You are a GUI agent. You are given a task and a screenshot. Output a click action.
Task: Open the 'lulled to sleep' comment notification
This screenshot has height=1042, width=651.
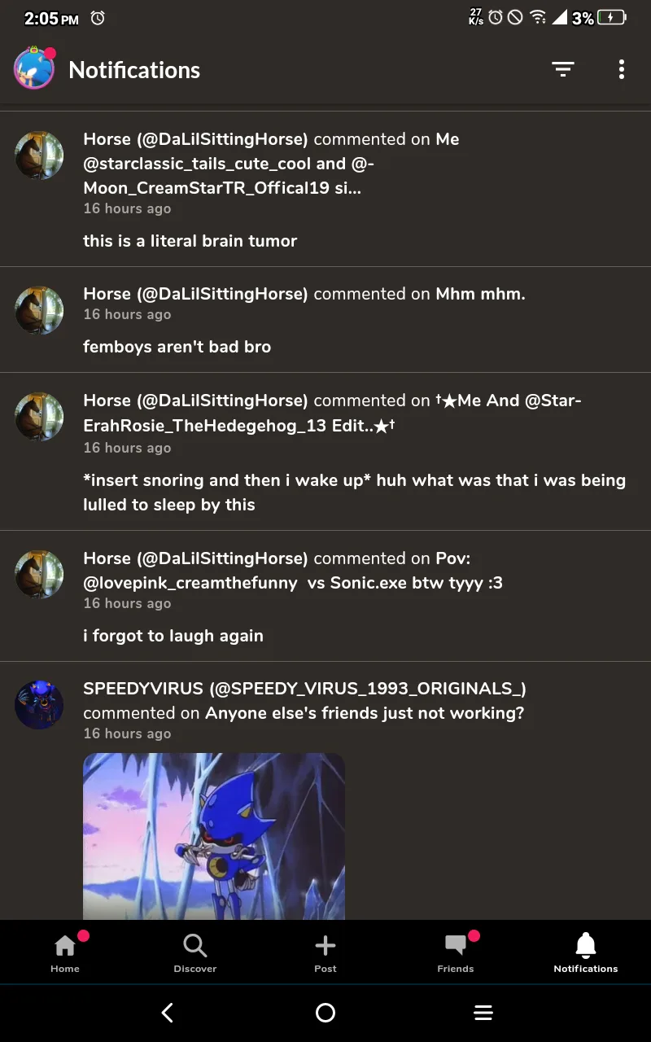pos(325,452)
